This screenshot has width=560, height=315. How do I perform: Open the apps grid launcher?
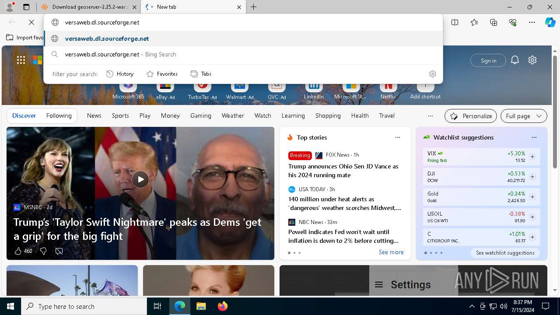click(x=21, y=60)
